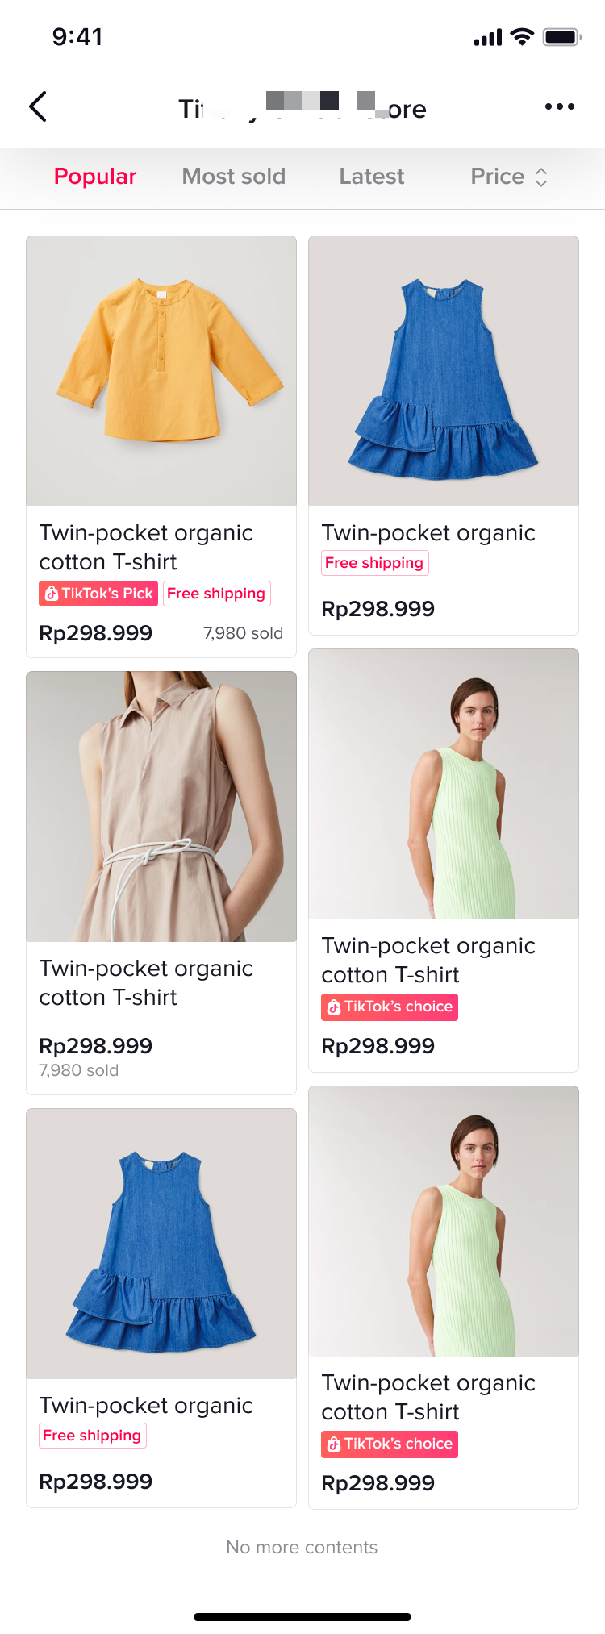605x1634 pixels.
Task: Open the three-dot more options menu
Action: point(559,106)
